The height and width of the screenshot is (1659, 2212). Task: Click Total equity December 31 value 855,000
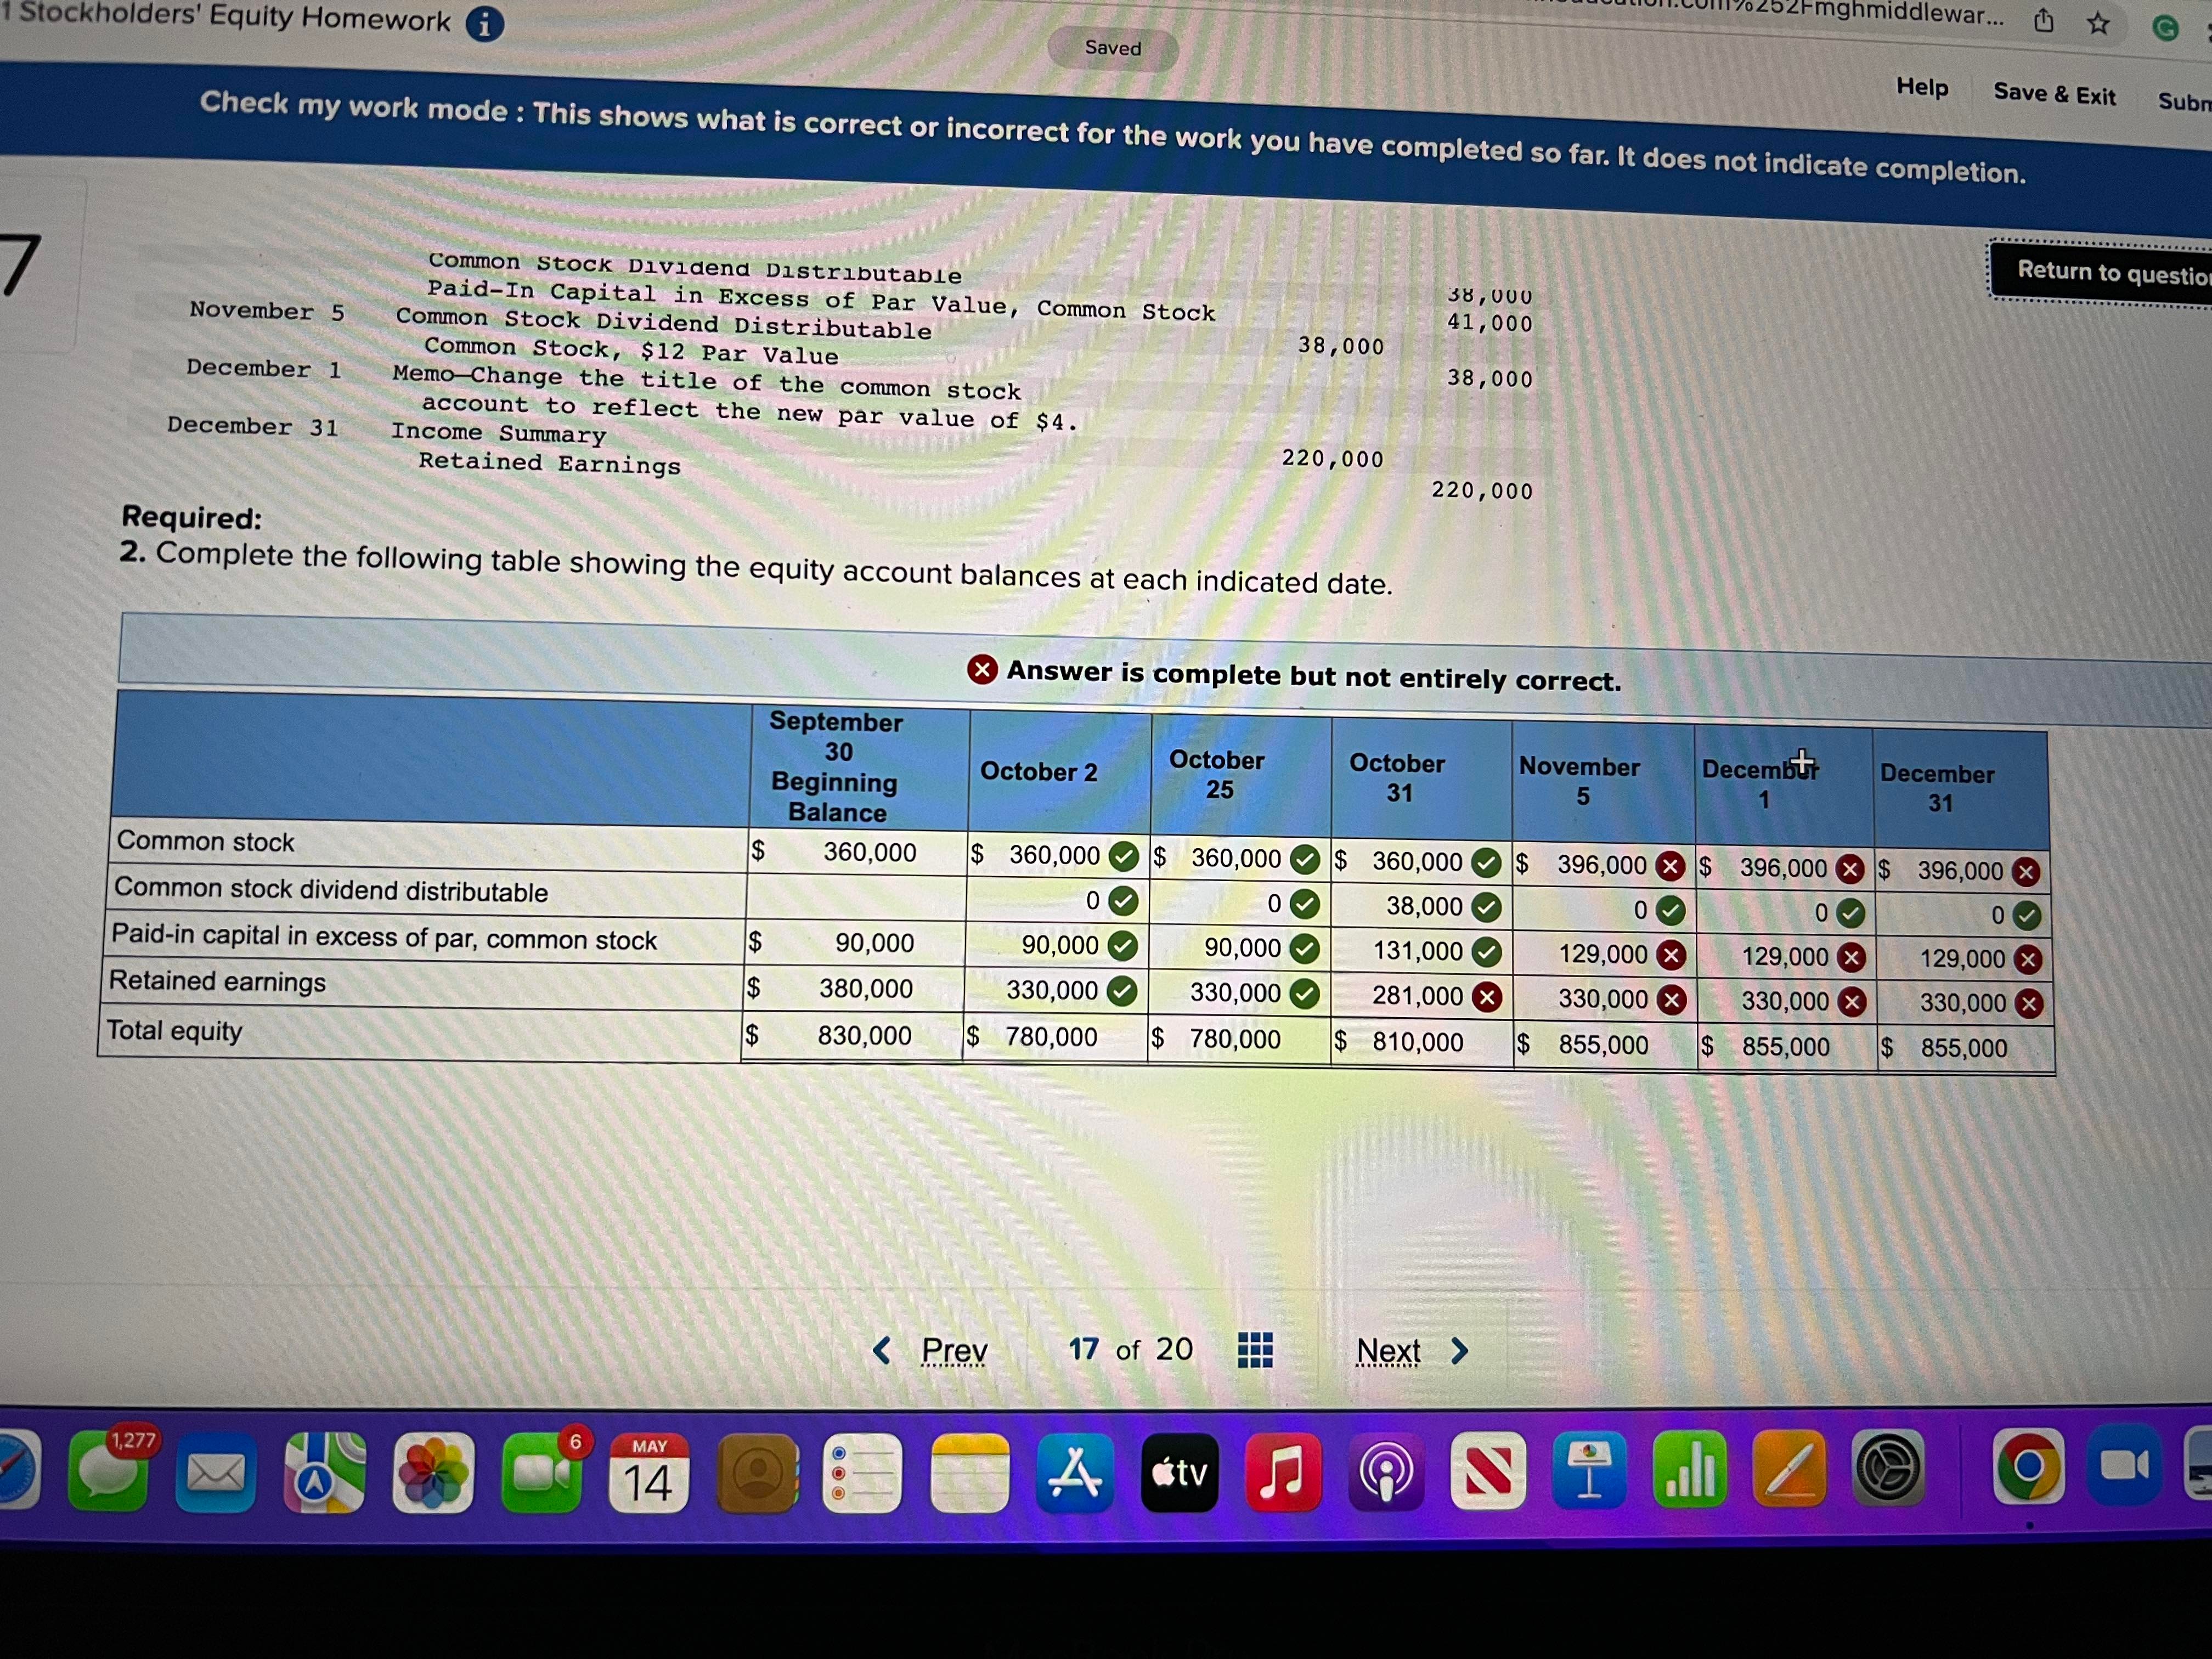(1964, 1048)
